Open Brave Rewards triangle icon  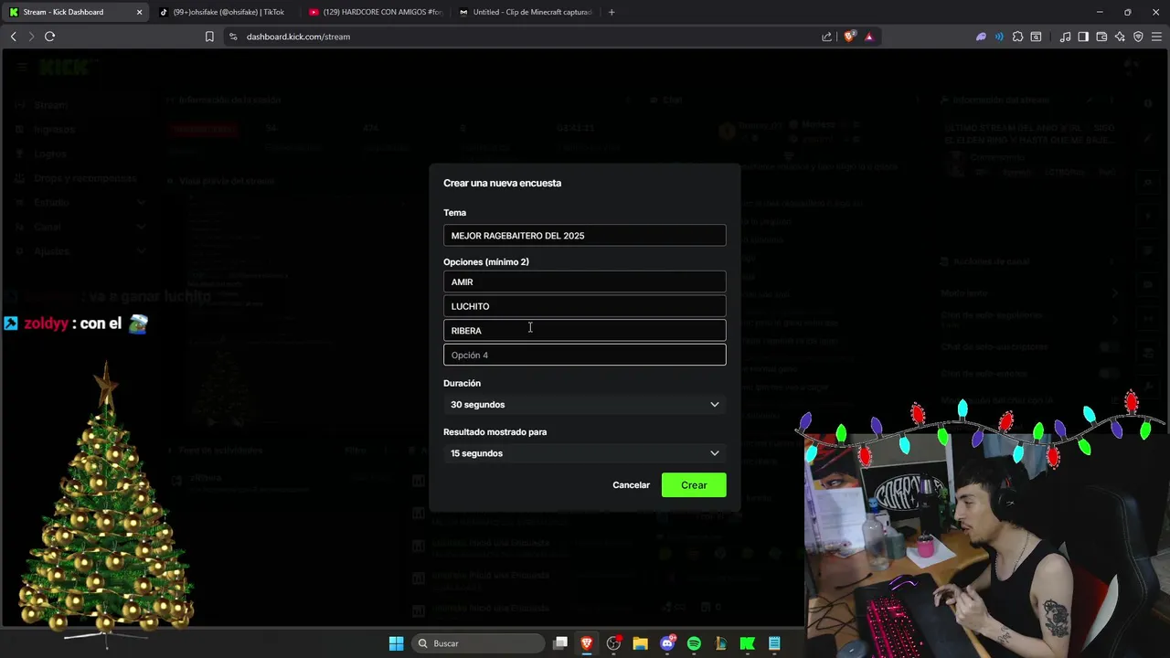coord(869,37)
